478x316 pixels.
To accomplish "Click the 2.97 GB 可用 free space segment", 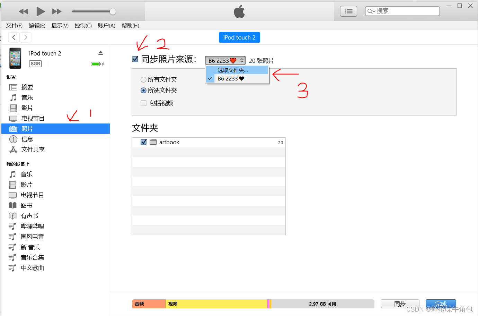I will pos(322,304).
